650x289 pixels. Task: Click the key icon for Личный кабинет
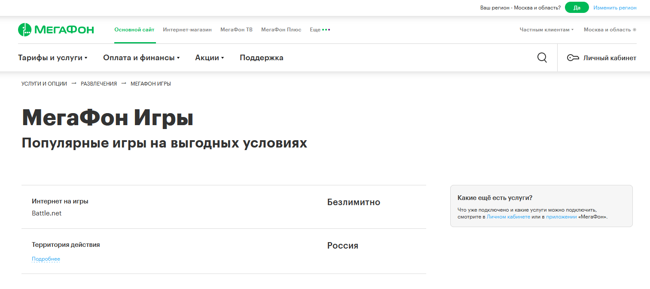click(x=573, y=58)
